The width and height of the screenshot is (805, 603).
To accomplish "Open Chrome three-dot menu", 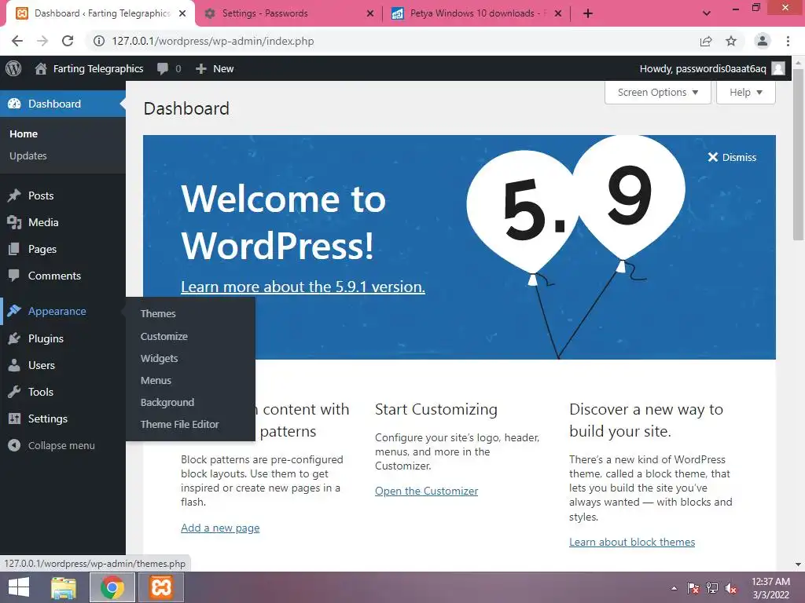I will (788, 41).
